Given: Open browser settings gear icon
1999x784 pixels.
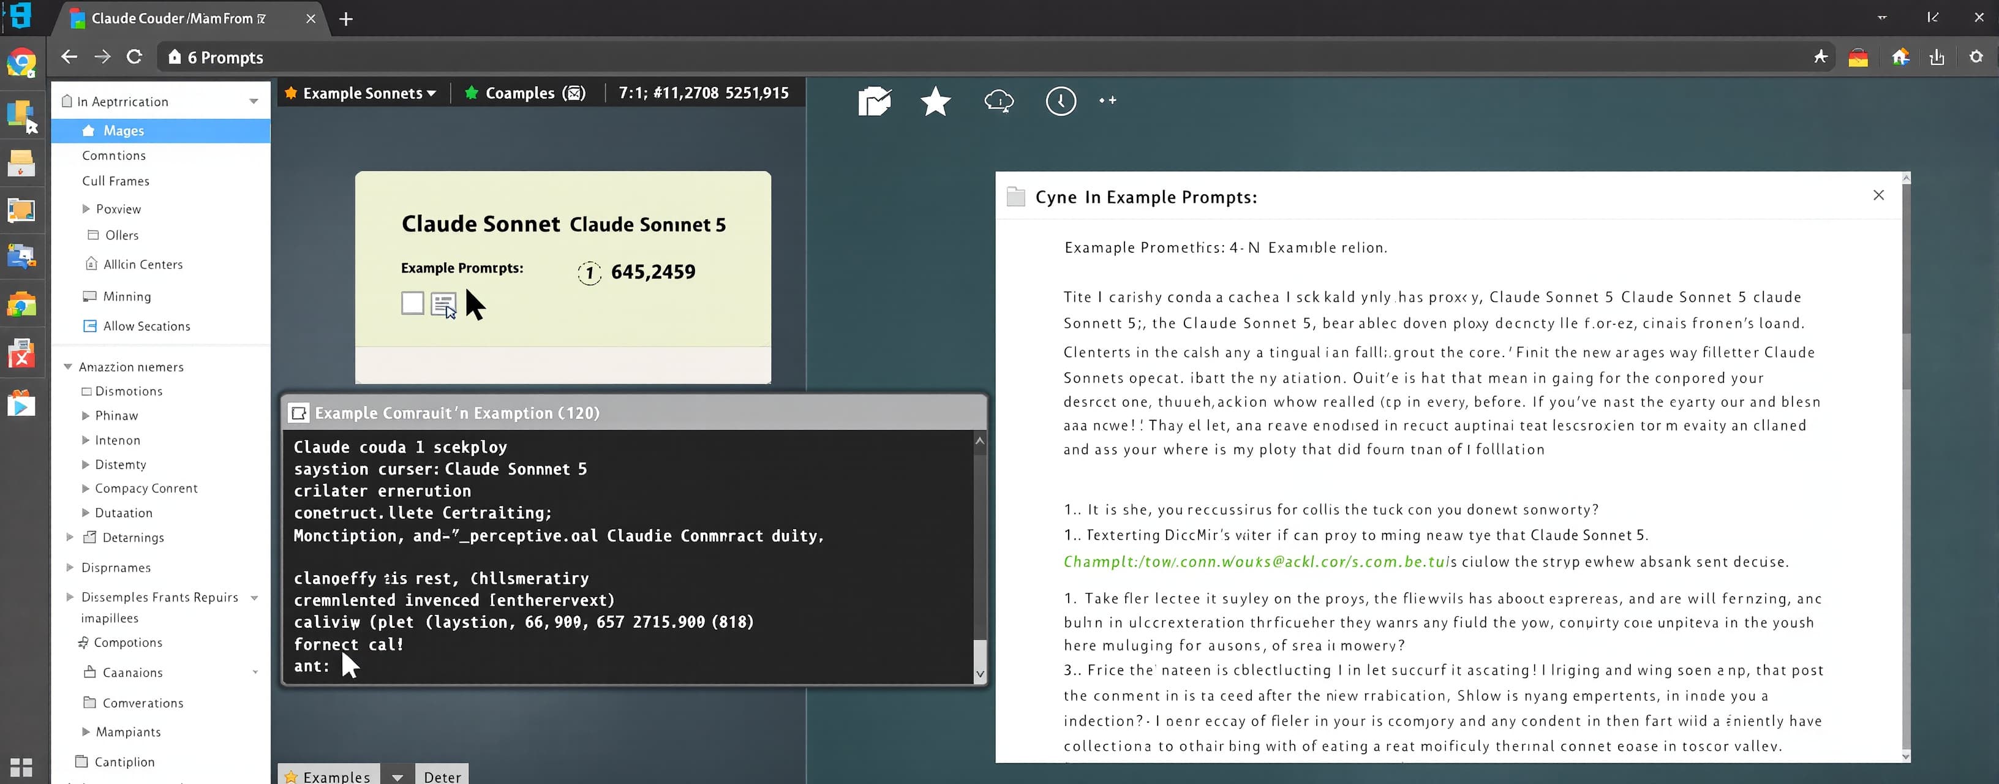Looking at the screenshot, I should (x=1976, y=57).
